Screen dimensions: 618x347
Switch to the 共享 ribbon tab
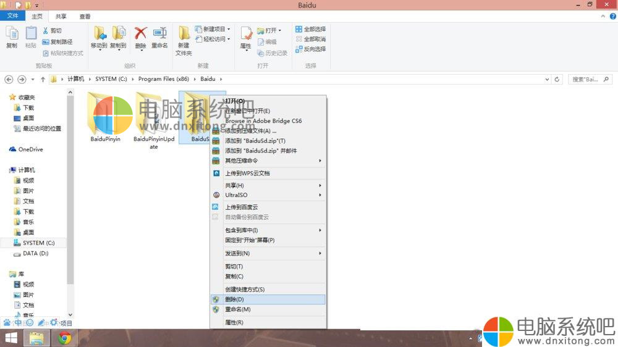(x=61, y=16)
